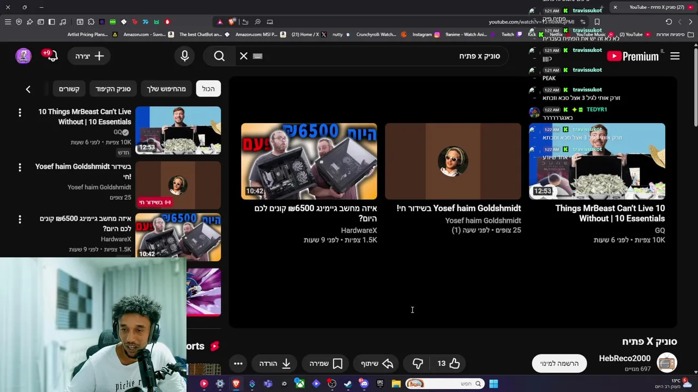Select the 'סוניק הקיפוד' filter chip
698x392 pixels.
[113, 89]
